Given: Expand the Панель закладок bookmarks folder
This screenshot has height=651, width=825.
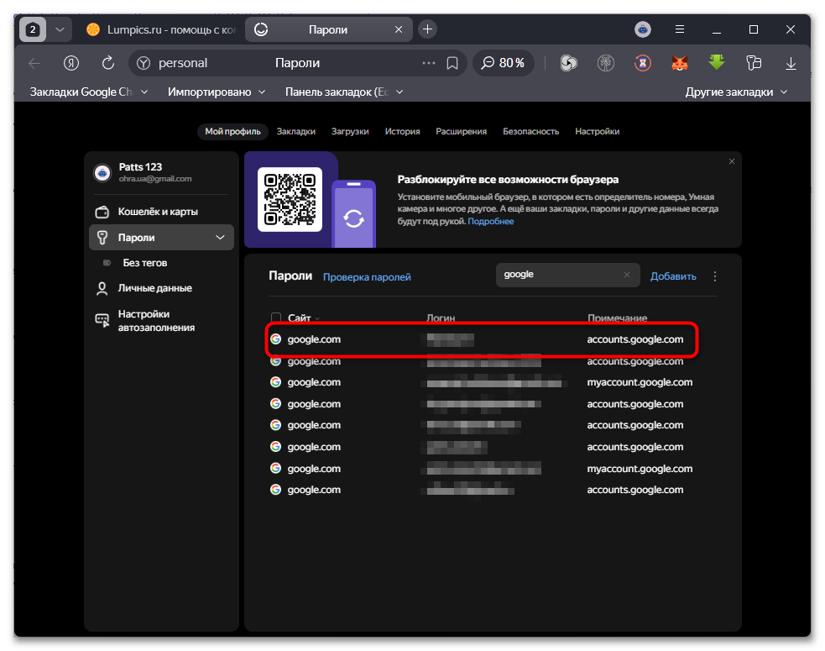Looking at the screenshot, I should (344, 92).
